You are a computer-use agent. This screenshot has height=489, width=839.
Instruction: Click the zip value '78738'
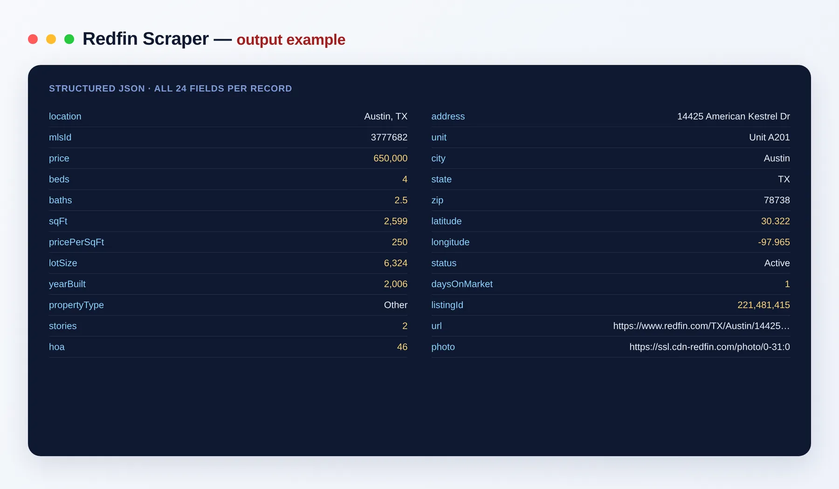point(777,200)
